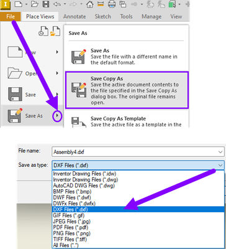Click the orange measure icon next to Home
Viewport: 226px width, 249px height.
tap(101, 4)
